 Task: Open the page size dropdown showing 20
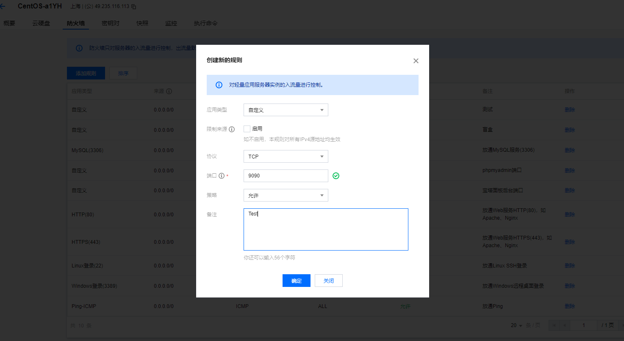point(516,325)
